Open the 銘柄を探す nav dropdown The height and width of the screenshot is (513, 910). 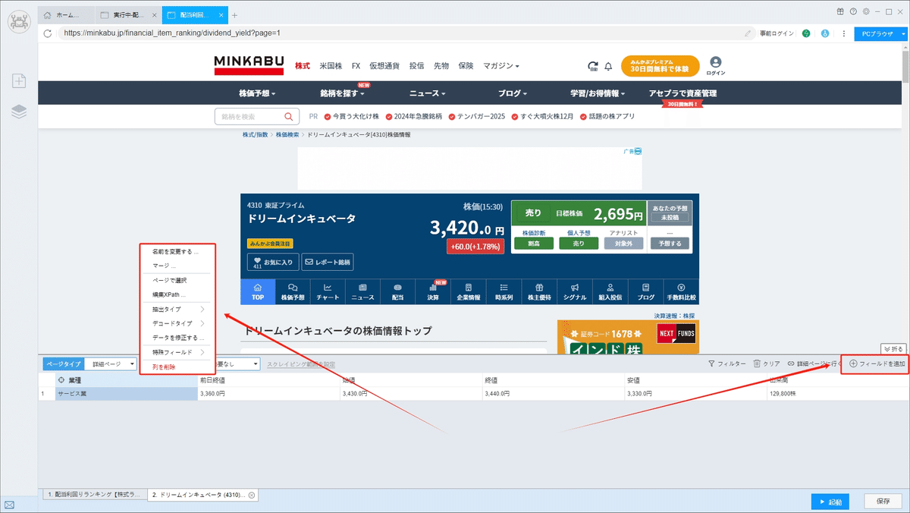click(x=342, y=93)
